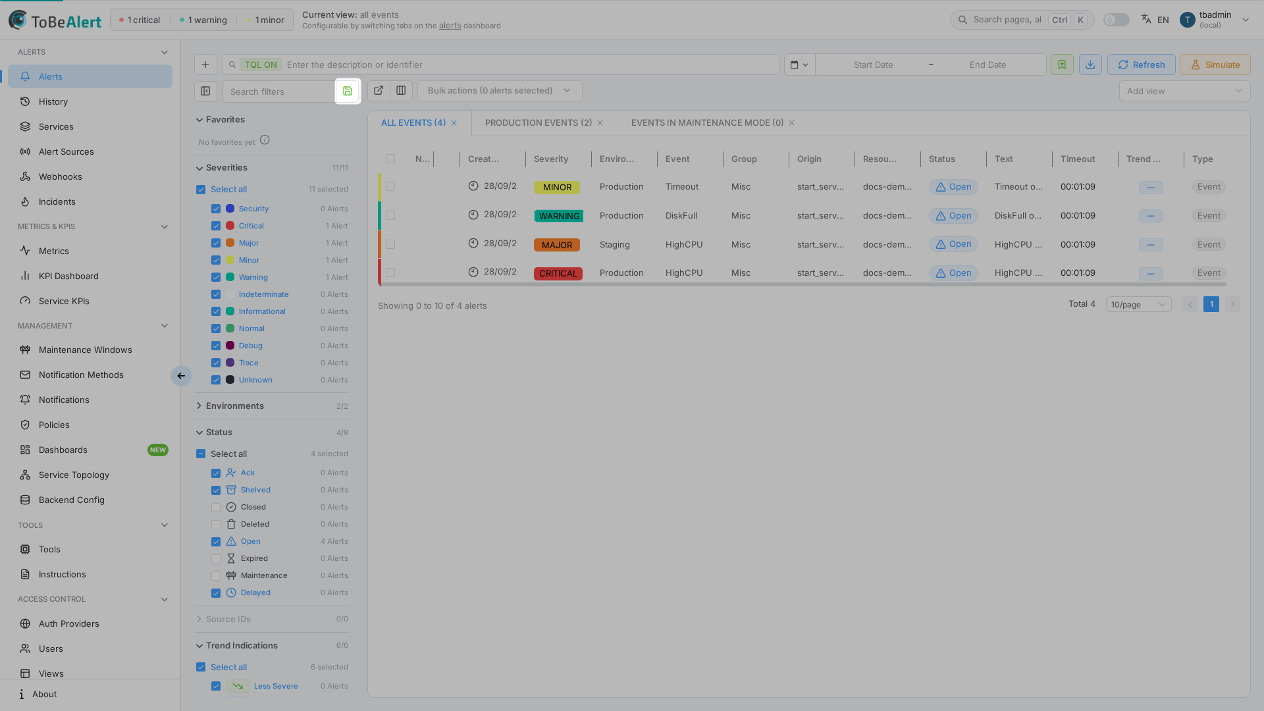Screen dimensions: 1264x711
Task: Select the MINOR alert row checkbox
Action: [x=390, y=187]
